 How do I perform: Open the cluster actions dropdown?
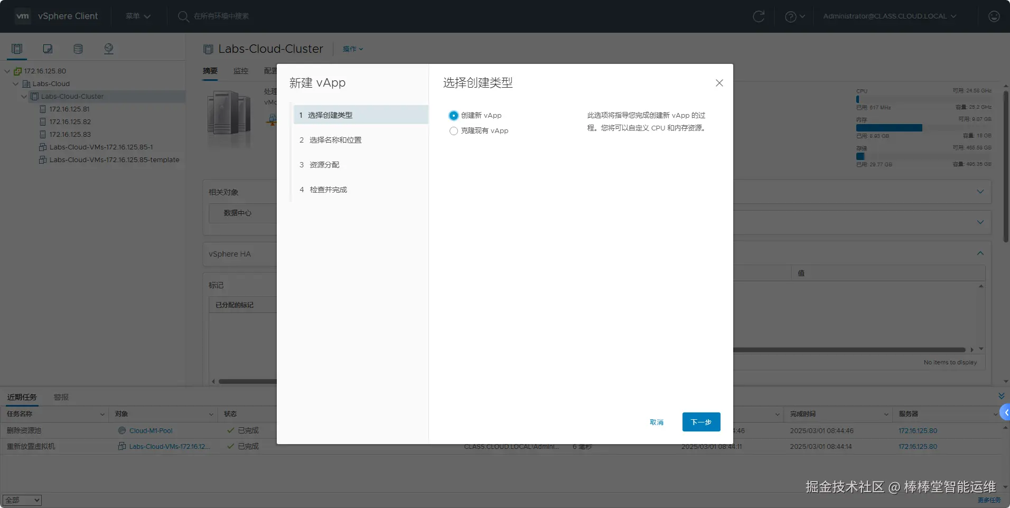pyautogui.click(x=353, y=49)
